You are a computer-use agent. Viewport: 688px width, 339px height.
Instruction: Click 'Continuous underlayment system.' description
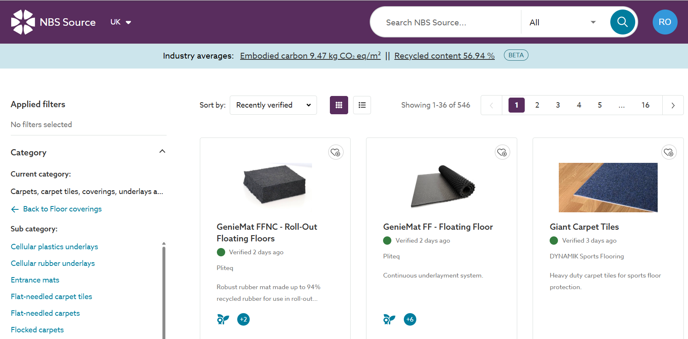pos(433,275)
